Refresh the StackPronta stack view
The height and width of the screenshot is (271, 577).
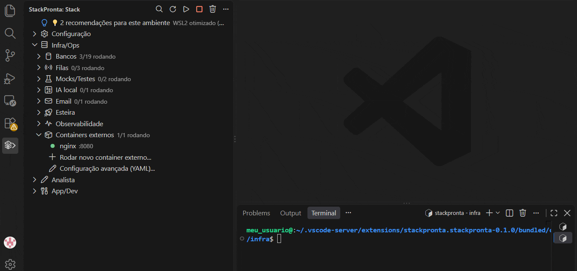pyautogui.click(x=172, y=9)
